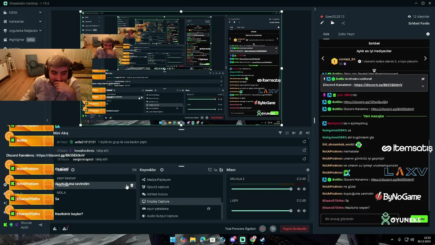Viewport: 435px width, 245px height.
Task: Switch to the Kick chat tab
Action: (x=326, y=34)
